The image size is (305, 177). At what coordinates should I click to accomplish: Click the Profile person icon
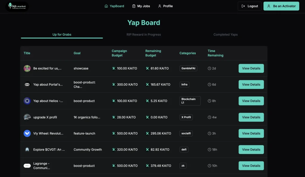click(x=160, y=6)
